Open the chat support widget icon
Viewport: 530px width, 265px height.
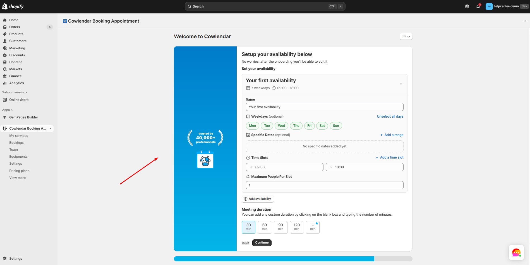516,252
